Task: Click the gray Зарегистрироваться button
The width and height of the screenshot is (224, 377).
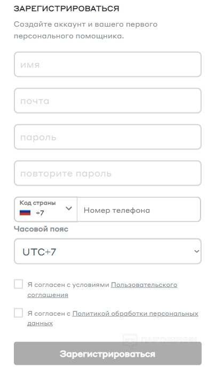Action: tap(108, 354)
